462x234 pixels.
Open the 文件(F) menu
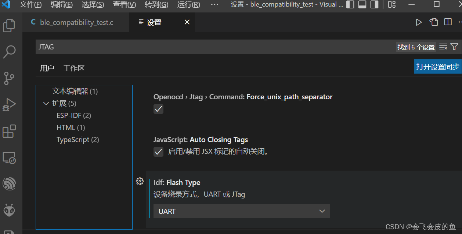point(30,4)
